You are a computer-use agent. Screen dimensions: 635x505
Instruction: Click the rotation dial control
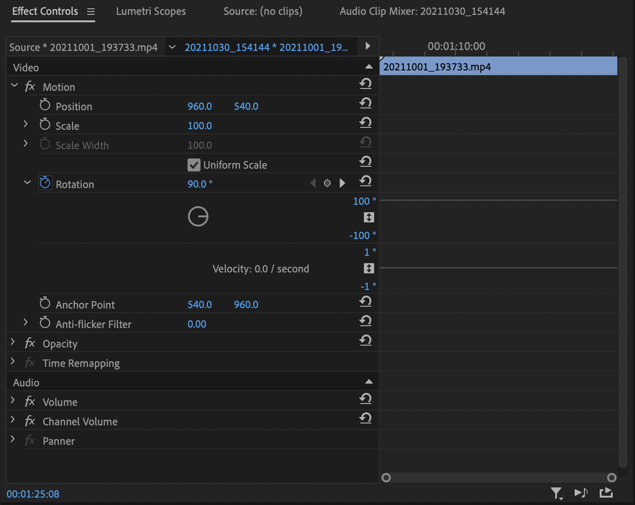click(x=198, y=216)
